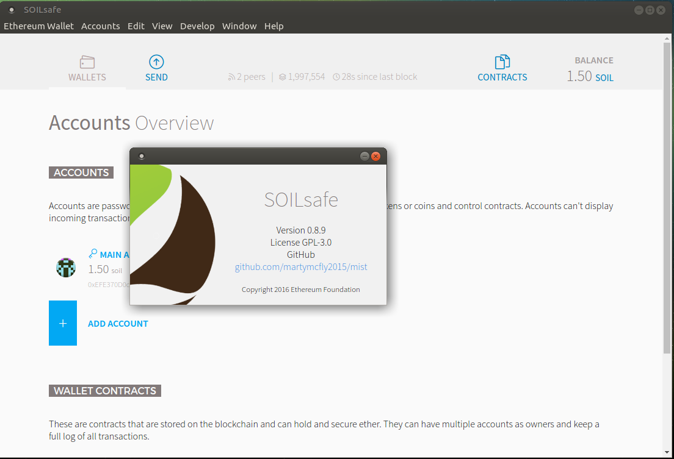This screenshot has width=674, height=459.
Task: Open the Accounts menu
Action: click(101, 26)
